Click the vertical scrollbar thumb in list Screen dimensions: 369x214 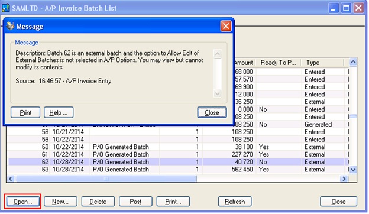353,116
